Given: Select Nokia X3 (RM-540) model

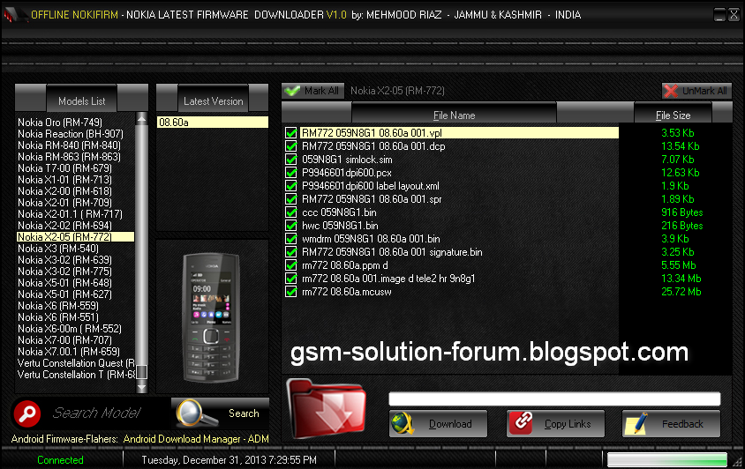Looking at the screenshot, I should point(76,249).
